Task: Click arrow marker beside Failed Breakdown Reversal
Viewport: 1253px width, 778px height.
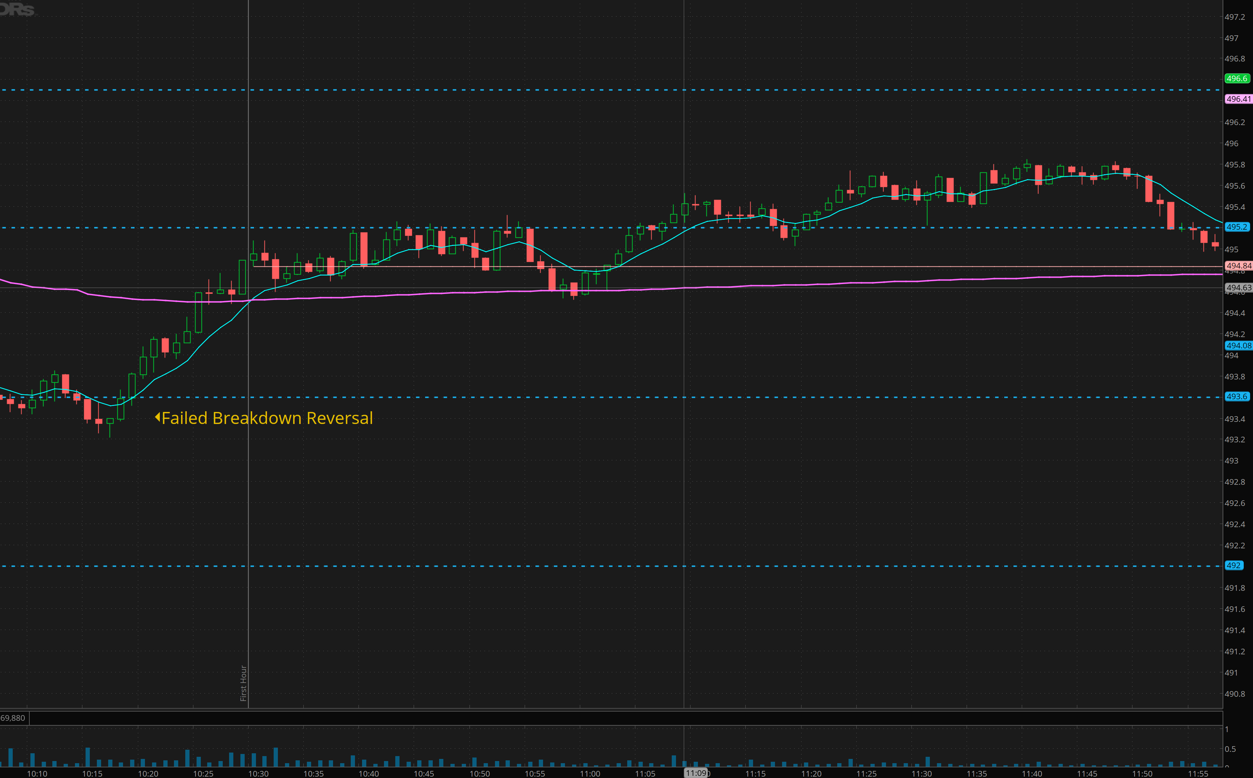Action: tap(158, 417)
